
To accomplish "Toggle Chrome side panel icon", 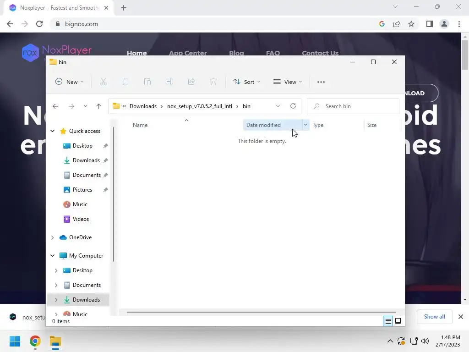I will pyautogui.click(x=430, y=24).
